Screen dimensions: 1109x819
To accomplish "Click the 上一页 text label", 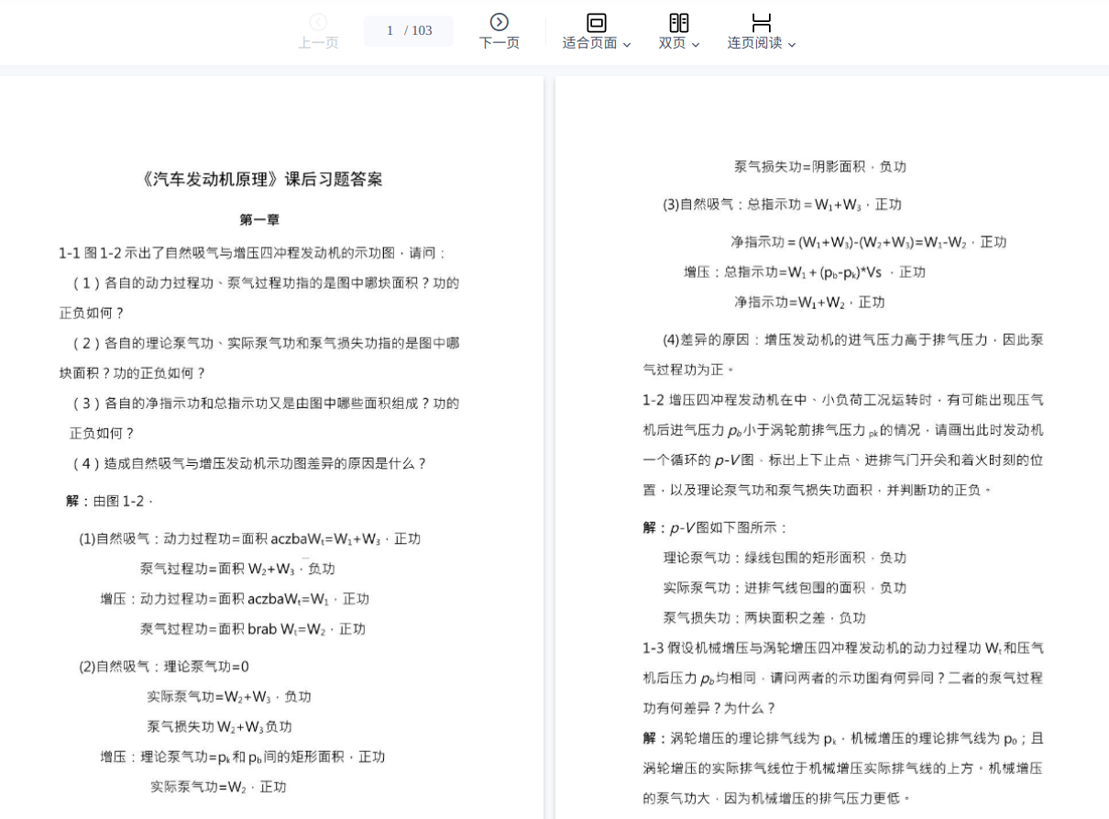I will [318, 43].
